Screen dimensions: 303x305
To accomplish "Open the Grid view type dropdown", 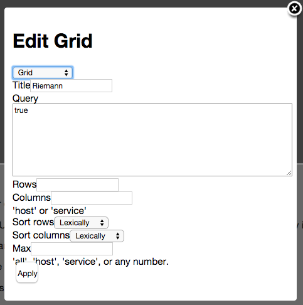I will tap(43, 73).
